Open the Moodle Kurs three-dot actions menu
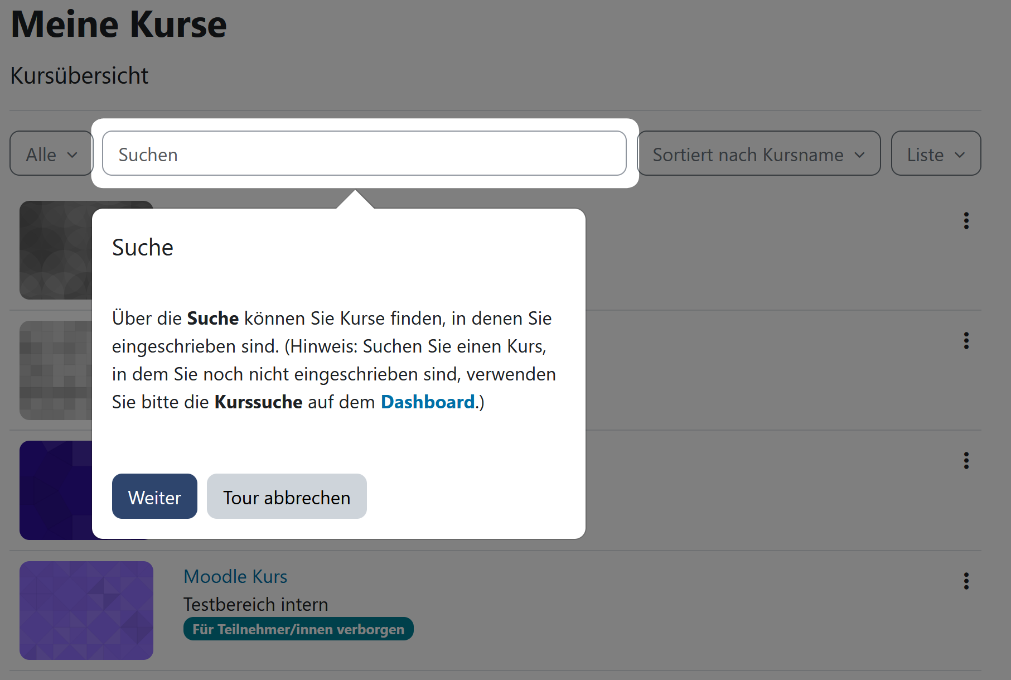The height and width of the screenshot is (680, 1011). pyautogui.click(x=966, y=581)
